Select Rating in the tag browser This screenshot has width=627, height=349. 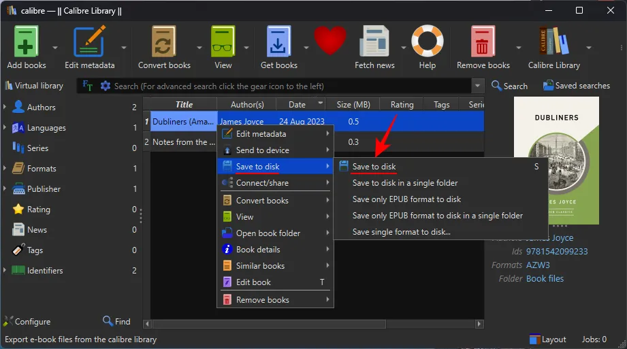(x=38, y=209)
